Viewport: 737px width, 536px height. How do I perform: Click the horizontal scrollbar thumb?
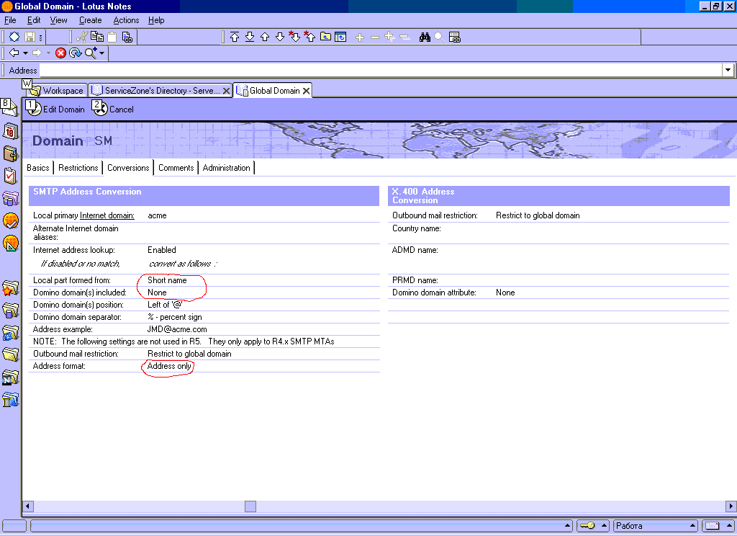(250, 506)
